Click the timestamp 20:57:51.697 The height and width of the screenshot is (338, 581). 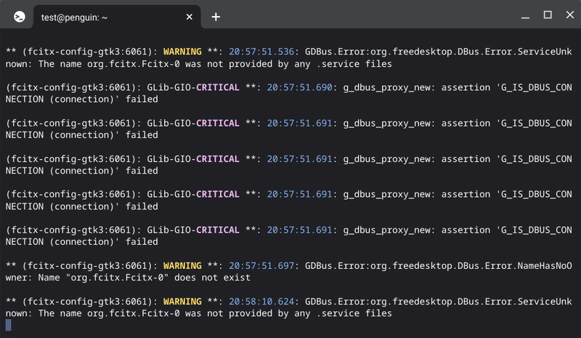point(261,265)
